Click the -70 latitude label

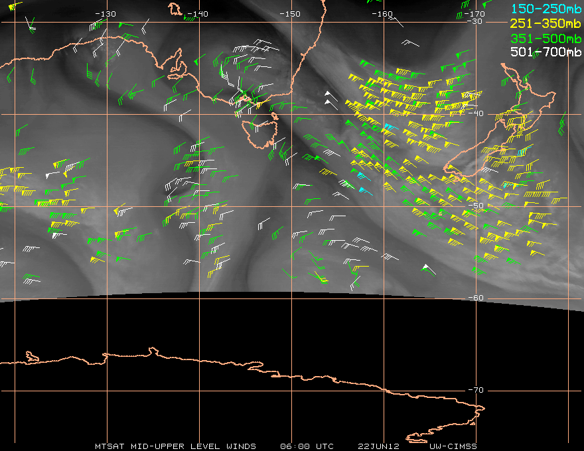476,390
